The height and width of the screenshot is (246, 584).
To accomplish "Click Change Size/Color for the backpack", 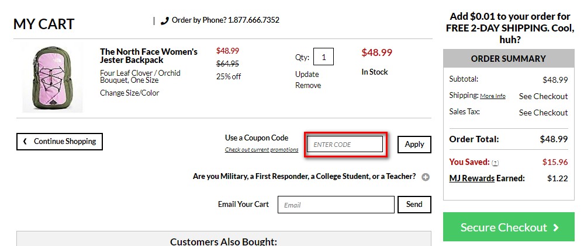I will pos(129,93).
